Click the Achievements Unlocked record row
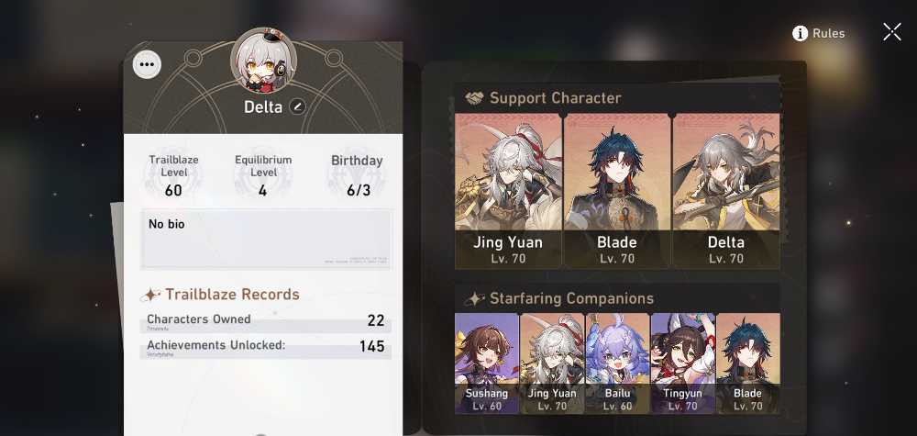917x436 pixels. 266,348
